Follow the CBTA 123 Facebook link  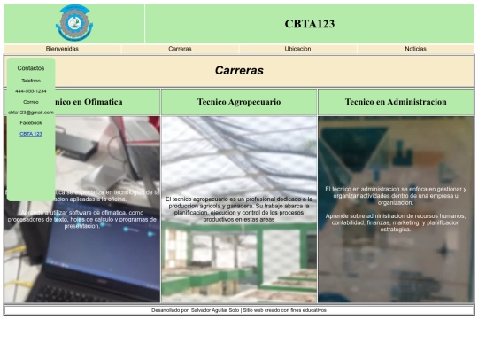pos(31,134)
